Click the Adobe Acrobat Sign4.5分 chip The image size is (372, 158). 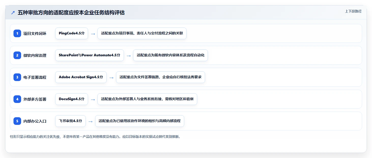pos(81,77)
